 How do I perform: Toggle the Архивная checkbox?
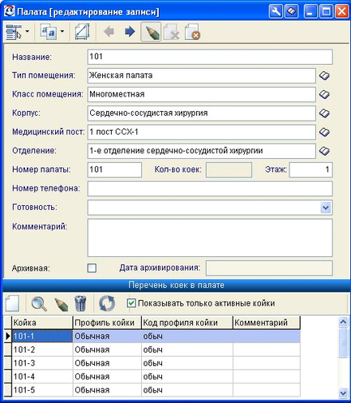[92, 268]
